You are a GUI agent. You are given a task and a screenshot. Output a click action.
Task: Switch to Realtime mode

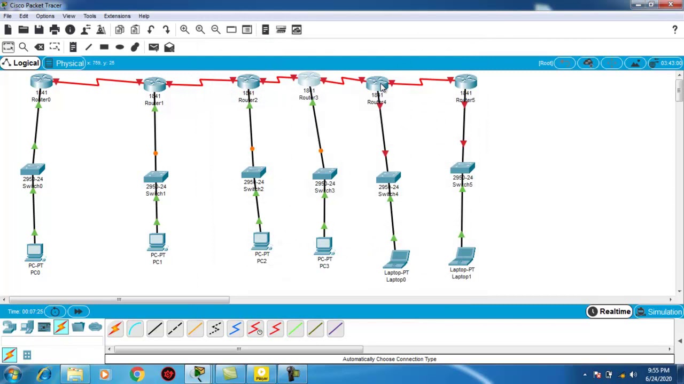(609, 311)
